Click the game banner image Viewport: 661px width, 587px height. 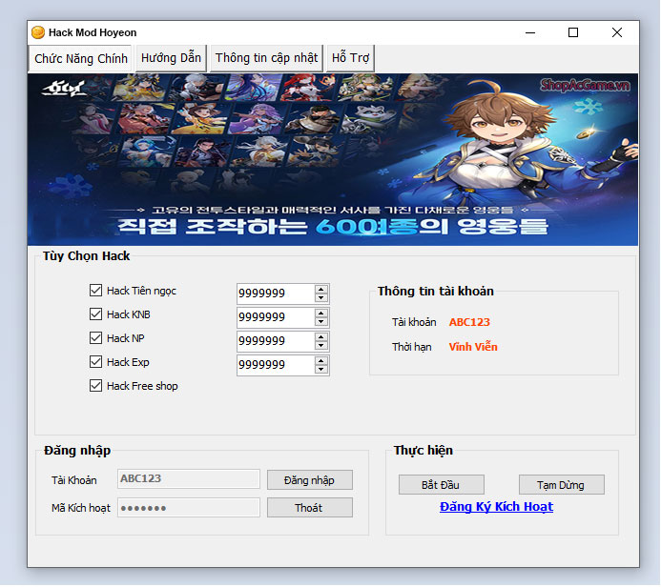click(333, 159)
